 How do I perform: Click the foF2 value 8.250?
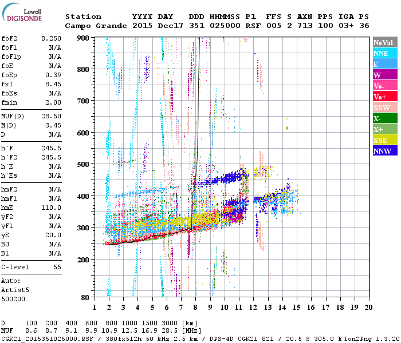(x=51, y=38)
